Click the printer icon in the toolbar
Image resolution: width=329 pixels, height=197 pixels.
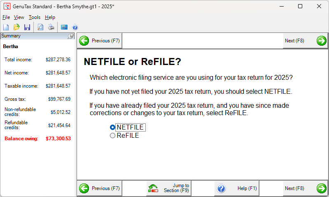pos(51,27)
